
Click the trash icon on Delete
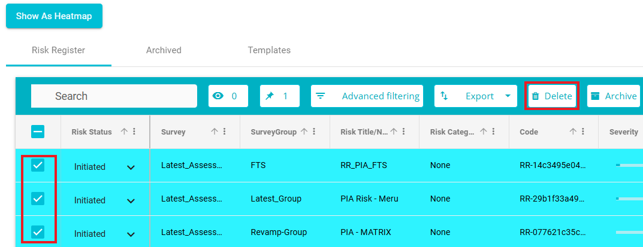[x=536, y=96]
